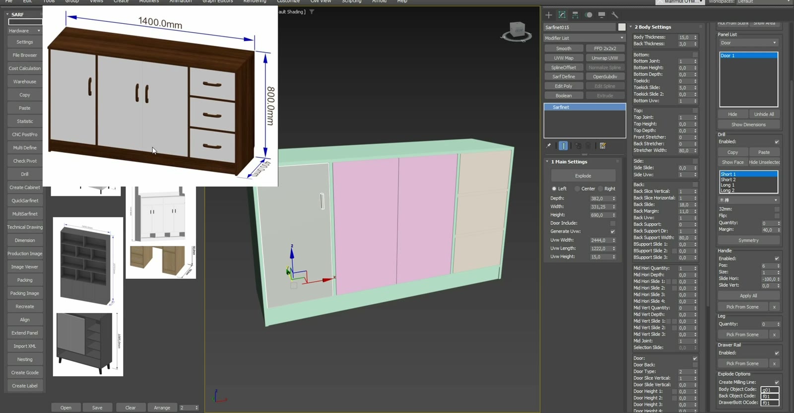Toggle the Generate Uvw checkbox
This screenshot has height=413, width=794.
(x=613, y=231)
